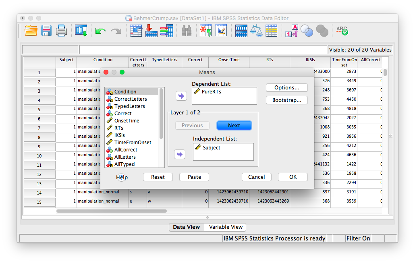Split file toolbar icon

click(x=241, y=31)
